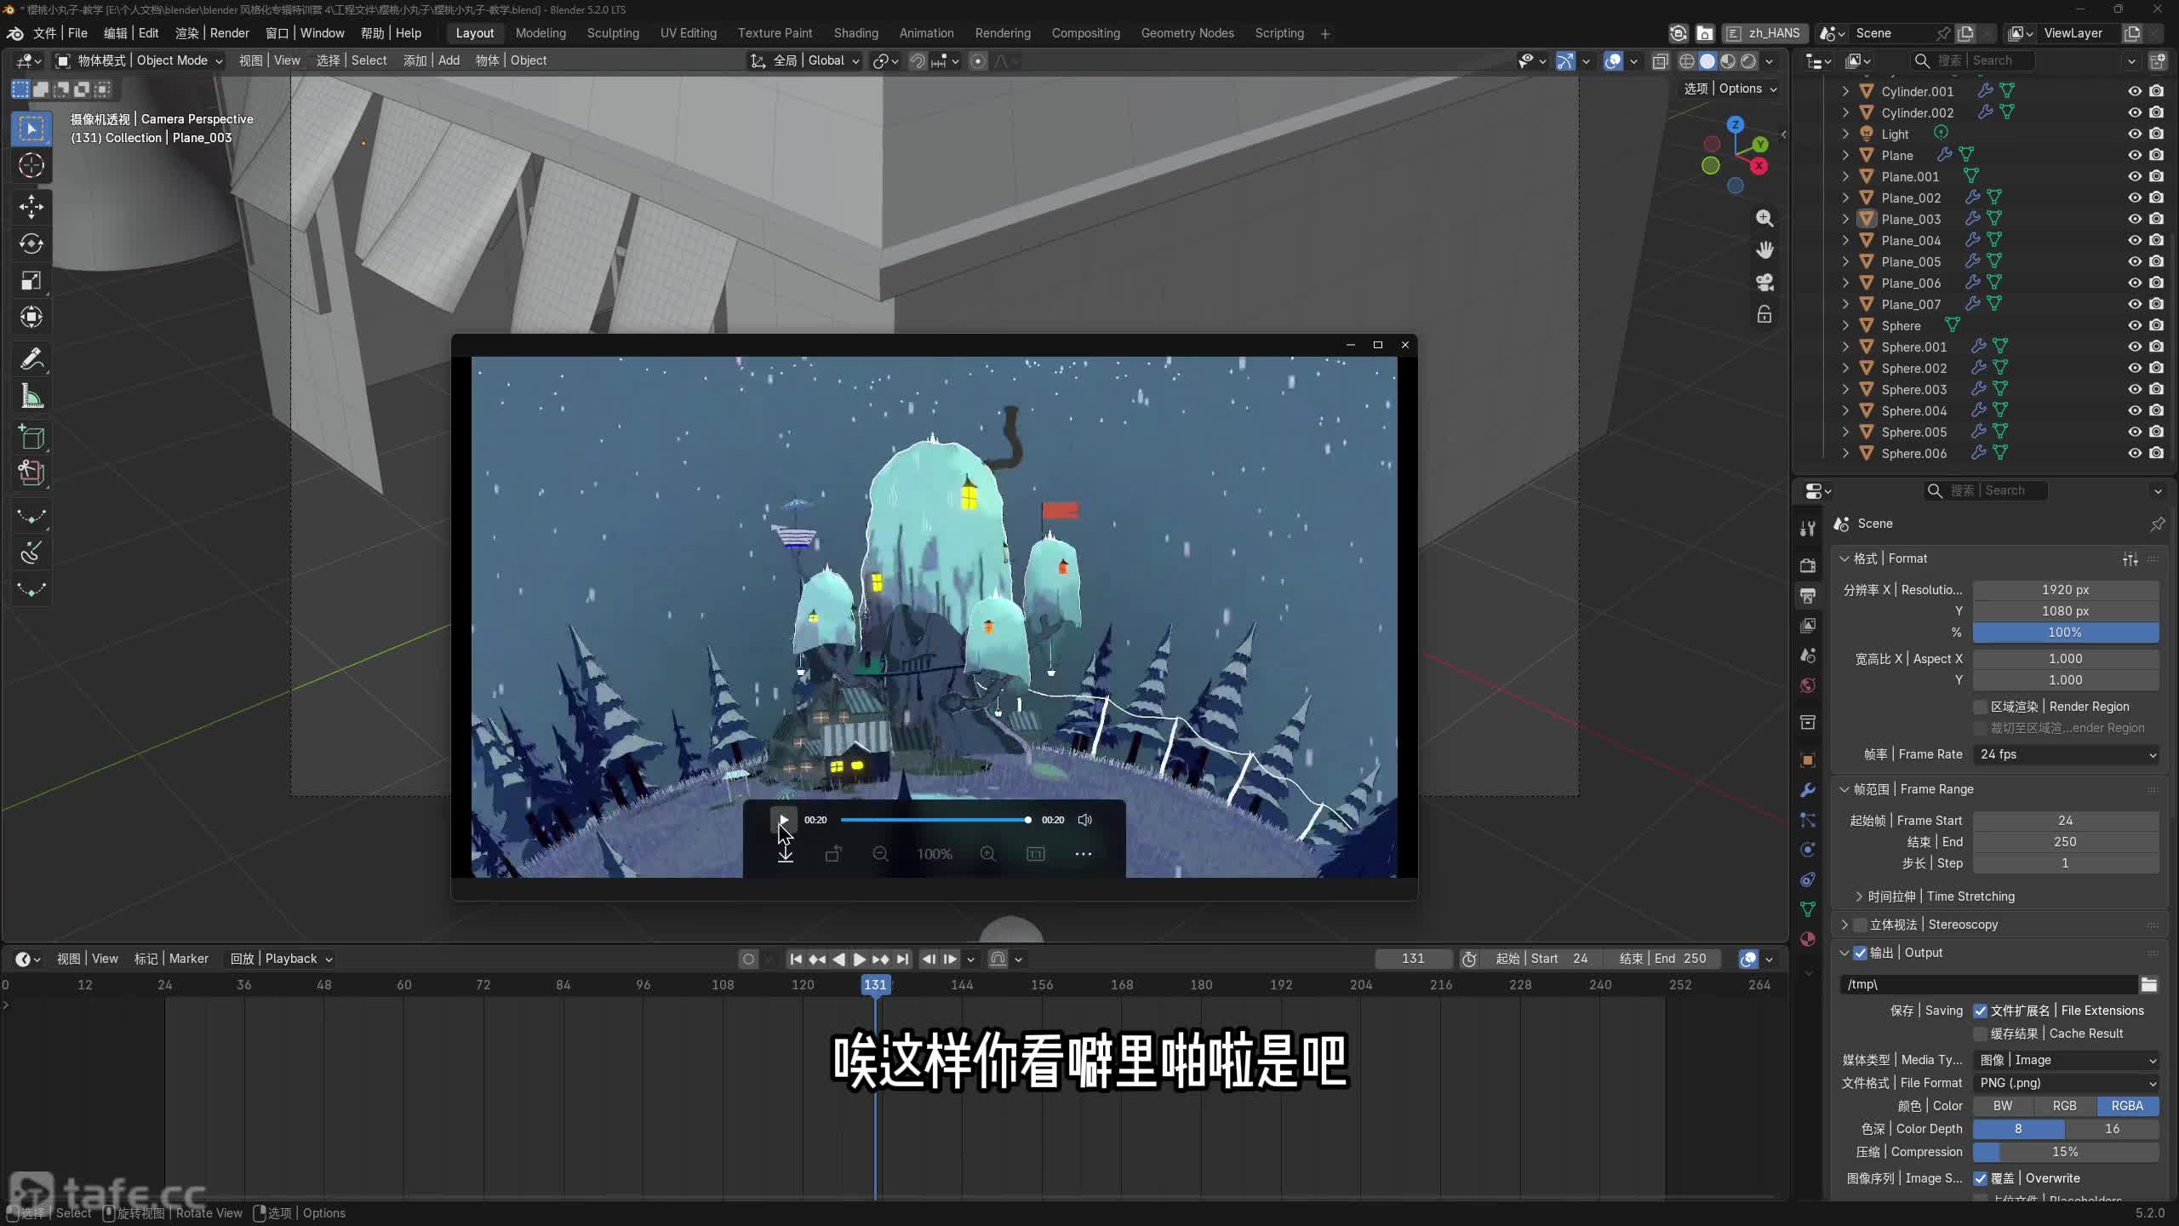Image resolution: width=2179 pixels, height=1226 pixels.
Task: Click the current frame field showing 131
Action: [1413, 959]
